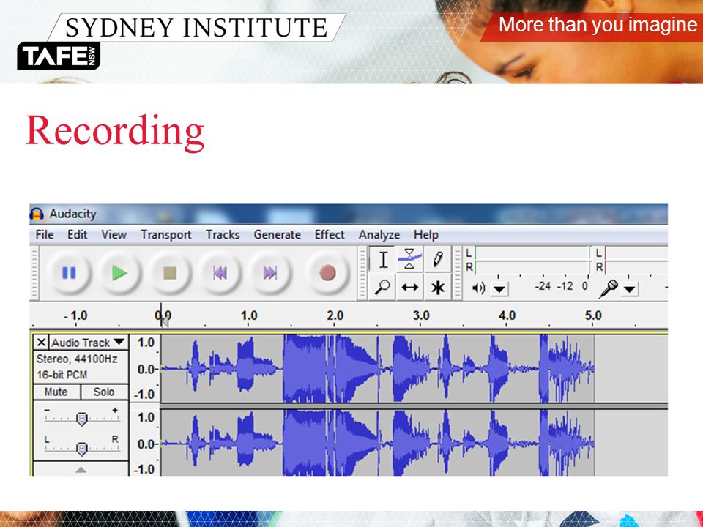Open the Help menu

coord(426,235)
